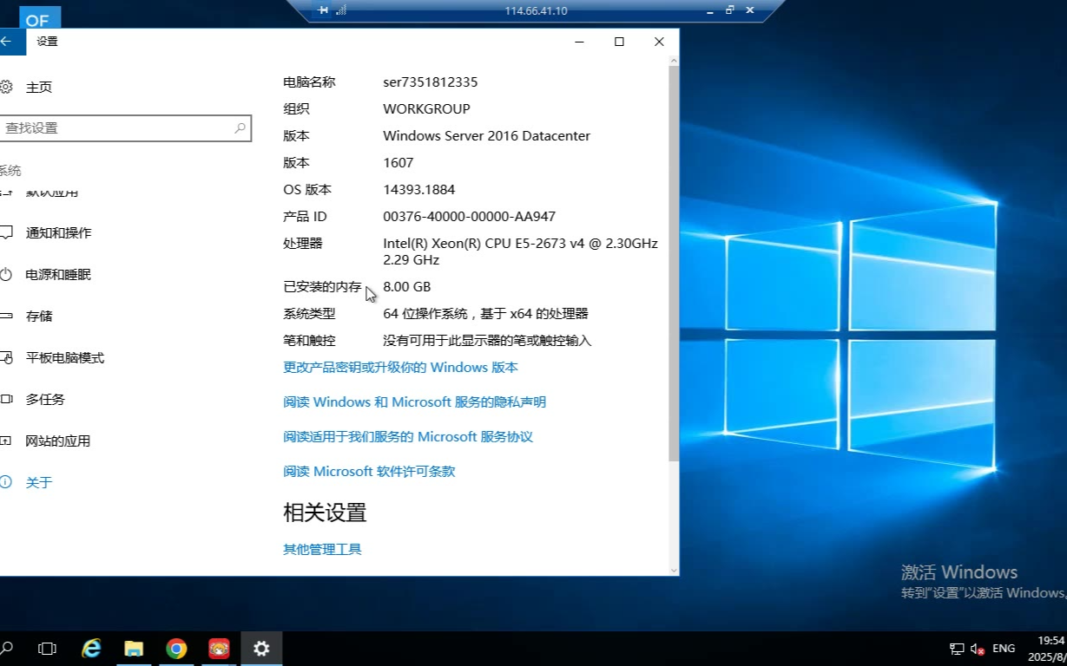Open File Explorer from the taskbar

coord(134,648)
